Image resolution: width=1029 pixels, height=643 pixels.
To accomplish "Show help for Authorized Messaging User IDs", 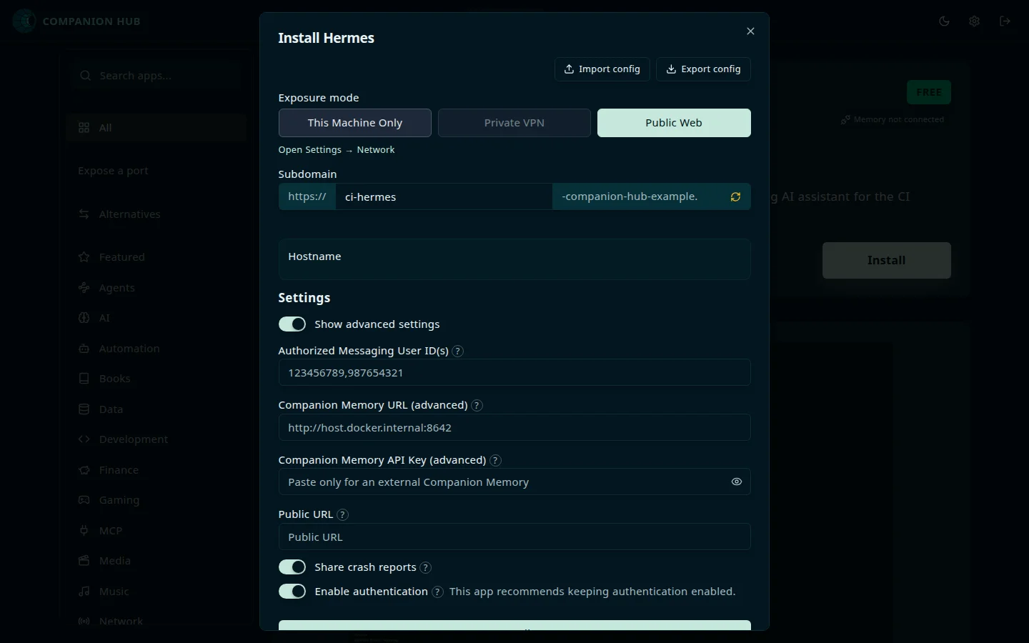I will (458, 352).
